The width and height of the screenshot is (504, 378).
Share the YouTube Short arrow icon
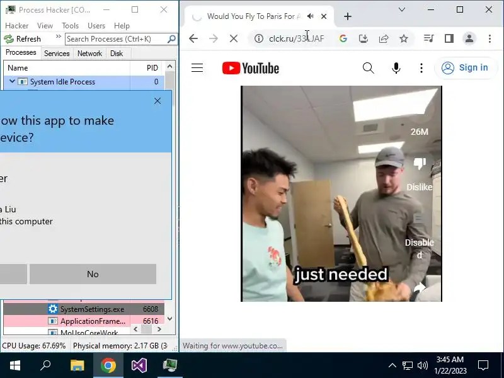(x=420, y=288)
